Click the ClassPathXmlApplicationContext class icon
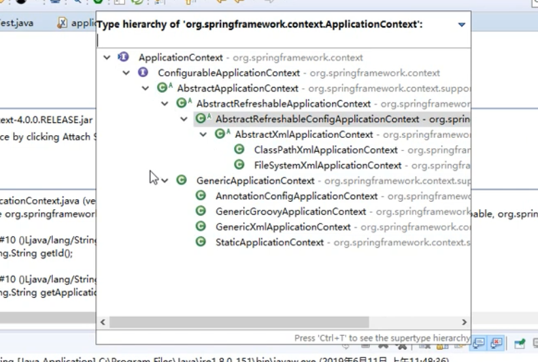Screen dimensions: 538x362 click(x=239, y=149)
